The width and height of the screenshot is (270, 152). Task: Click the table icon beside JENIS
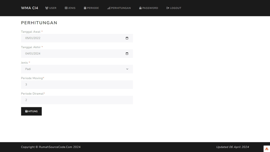66,8
